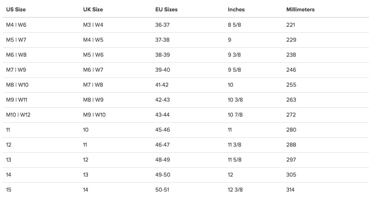
Task: Click the 10 3/8 inches cell
Action: [x=235, y=100]
